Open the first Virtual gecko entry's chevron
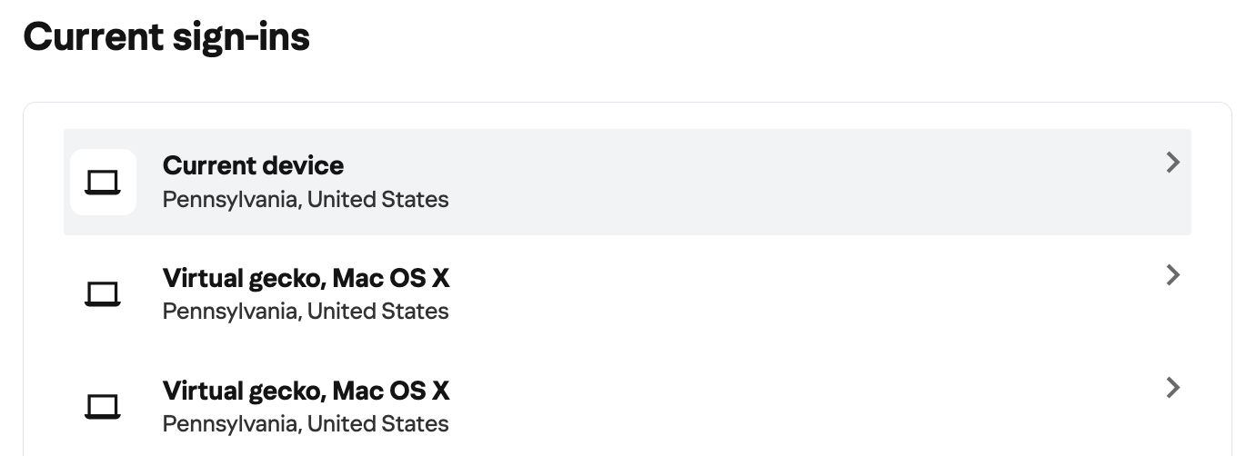Image resolution: width=1246 pixels, height=456 pixels. (1172, 275)
